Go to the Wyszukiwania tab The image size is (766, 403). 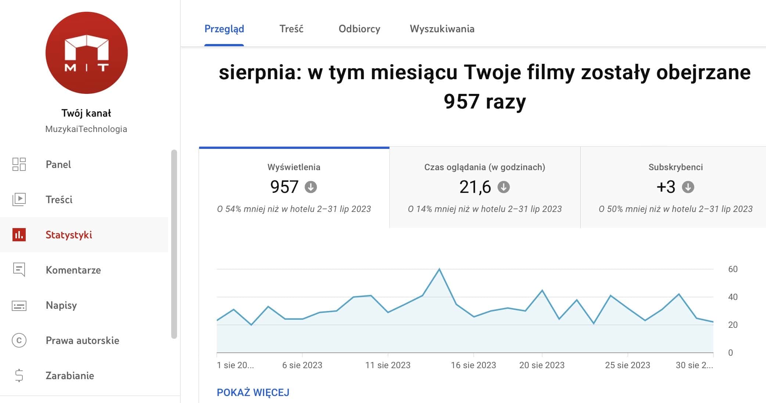coord(442,29)
